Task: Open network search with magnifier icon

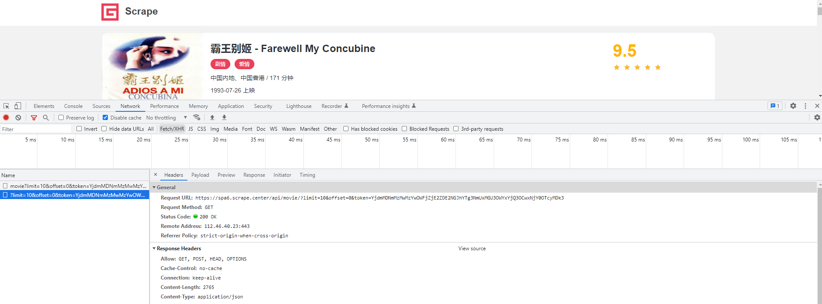Action: tap(46, 117)
